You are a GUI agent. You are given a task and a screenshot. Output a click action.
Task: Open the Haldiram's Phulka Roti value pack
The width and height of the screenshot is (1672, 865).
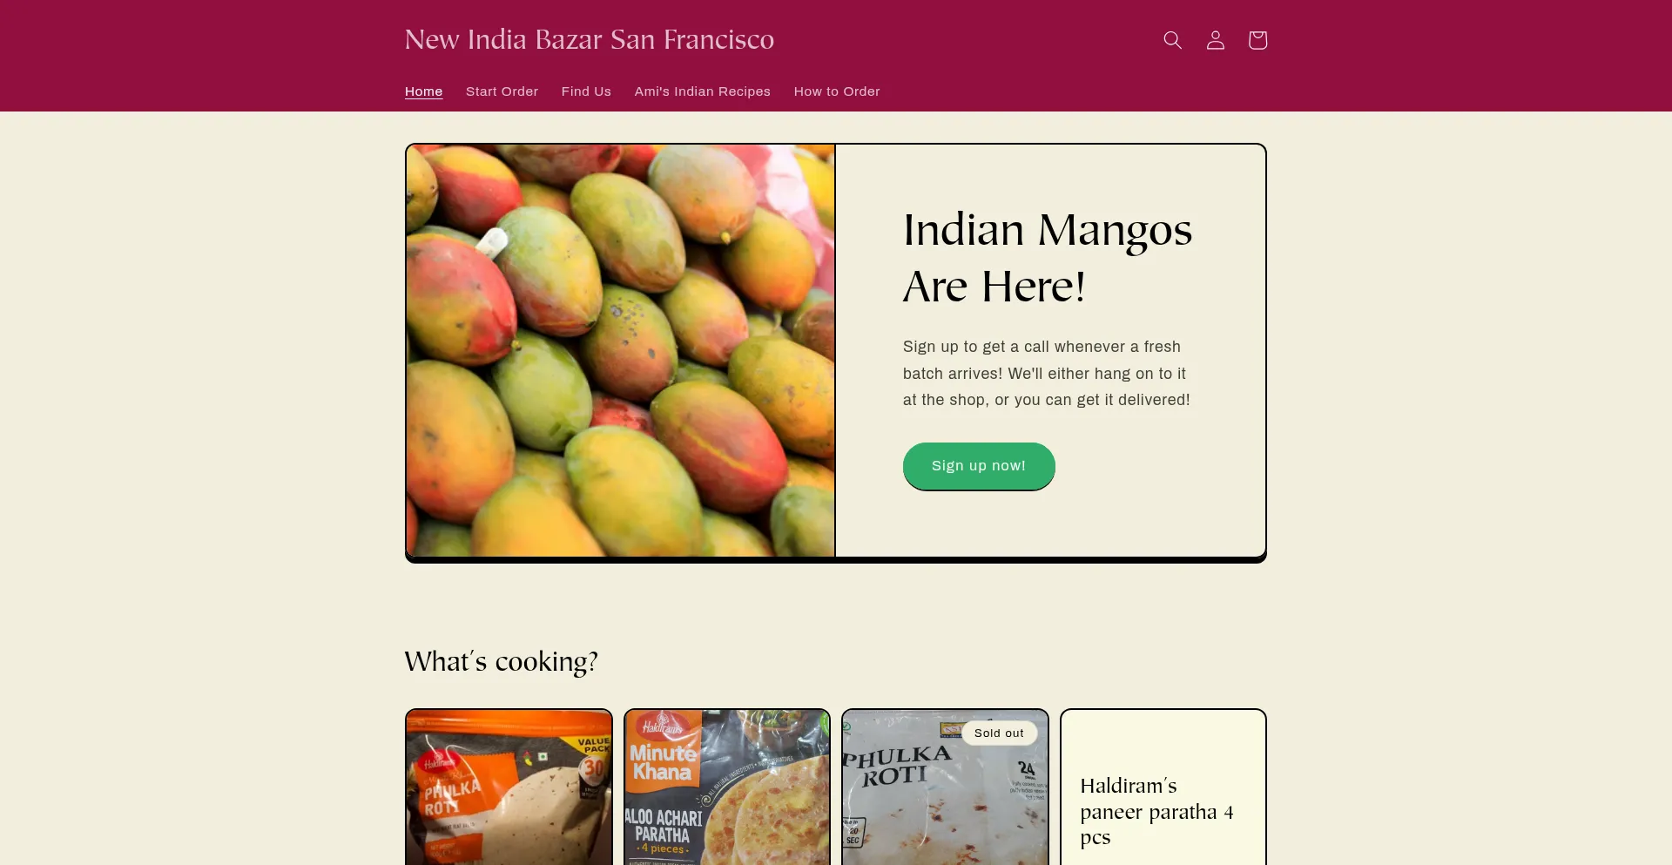pos(509,787)
